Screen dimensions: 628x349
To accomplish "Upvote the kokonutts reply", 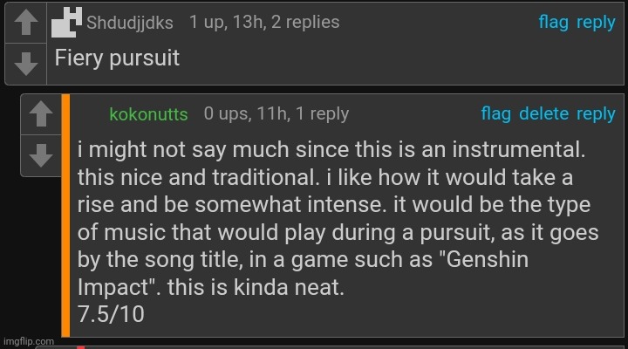I will (x=41, y=114).
